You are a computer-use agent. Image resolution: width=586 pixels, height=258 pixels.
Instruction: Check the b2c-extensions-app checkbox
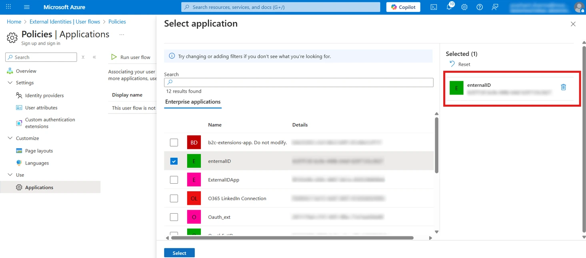pyautogui.click(x=174, y=142)
